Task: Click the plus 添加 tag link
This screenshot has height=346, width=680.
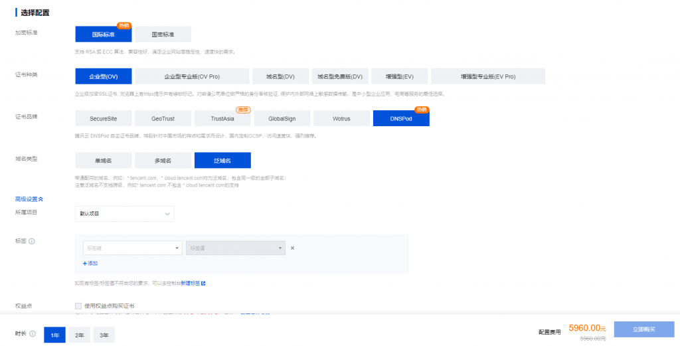Action: point(90,263)
